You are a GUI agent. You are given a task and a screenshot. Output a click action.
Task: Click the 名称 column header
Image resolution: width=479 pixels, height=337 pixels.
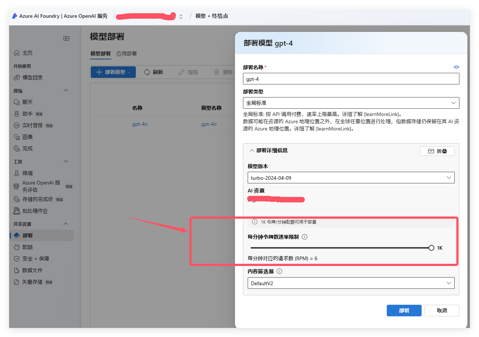(137, 108)
